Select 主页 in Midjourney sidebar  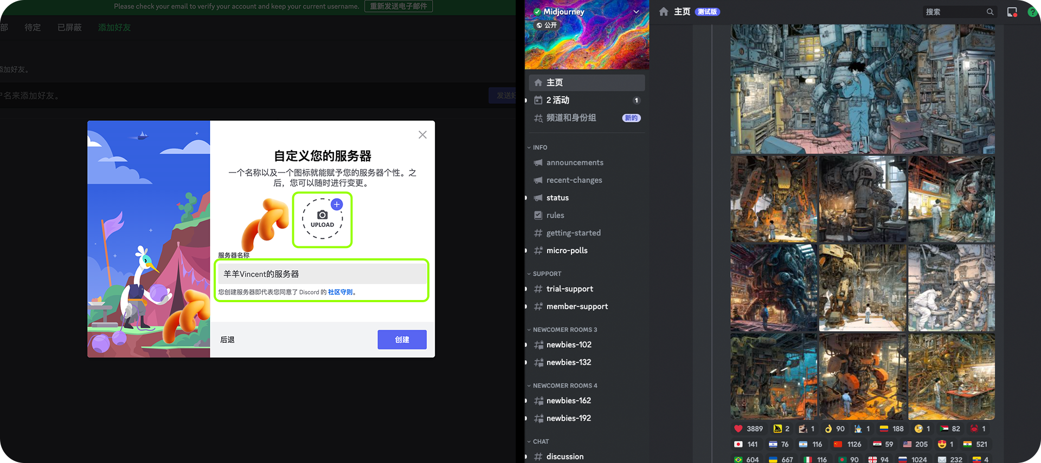pyautogui.click(x=587, y=82)
